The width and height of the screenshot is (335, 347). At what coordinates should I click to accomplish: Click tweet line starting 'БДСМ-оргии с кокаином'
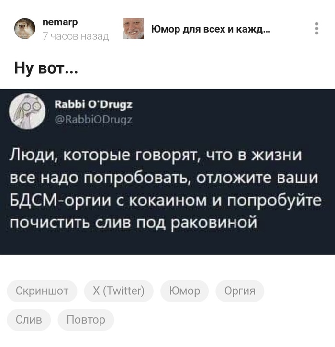click(165, 200)
